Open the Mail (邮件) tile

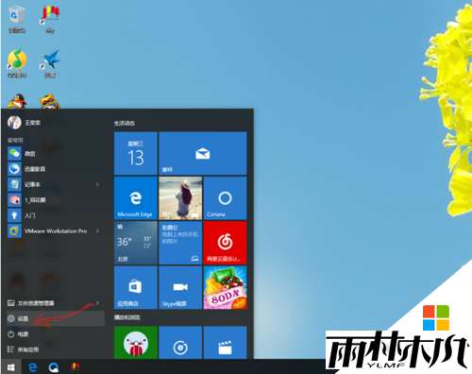pos(203,153)
